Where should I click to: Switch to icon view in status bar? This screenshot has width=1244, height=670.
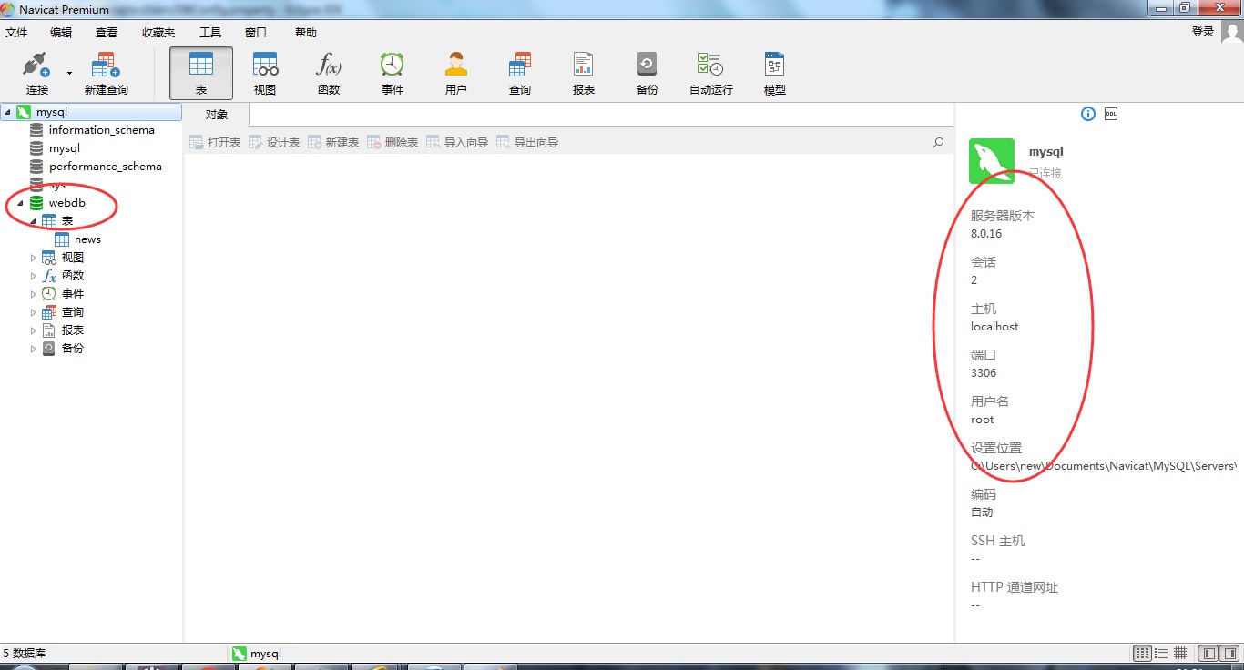pos(1142,653)
